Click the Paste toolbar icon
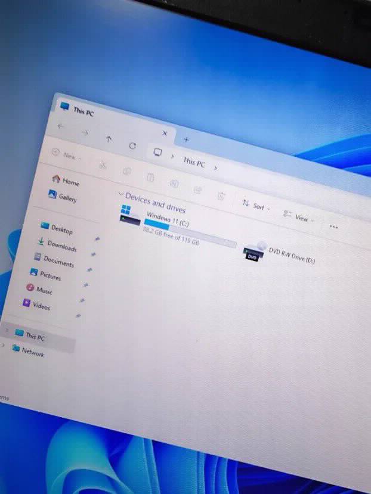The image size is (371, 494). click(x=150, y=178)
